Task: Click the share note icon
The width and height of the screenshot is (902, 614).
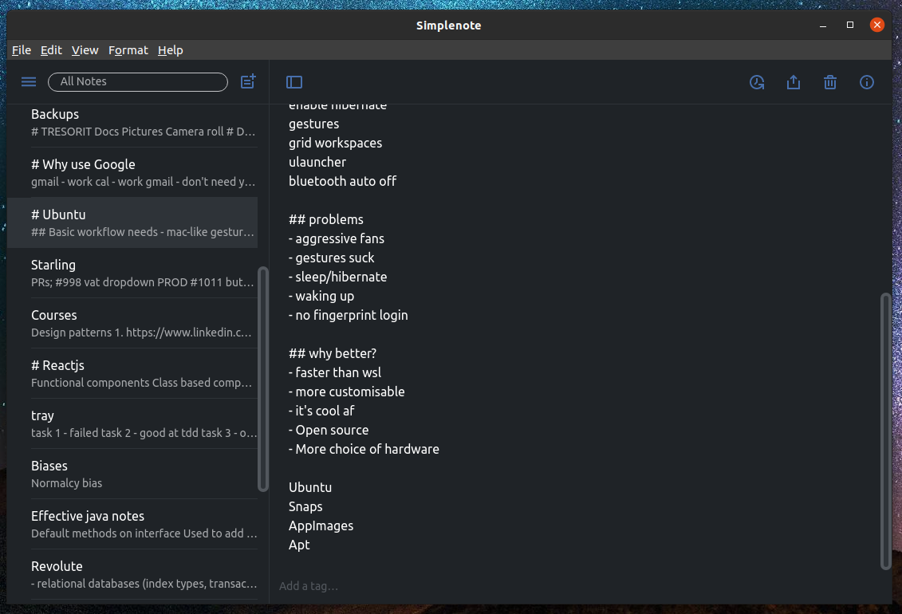Action: (x=794, y=82)
